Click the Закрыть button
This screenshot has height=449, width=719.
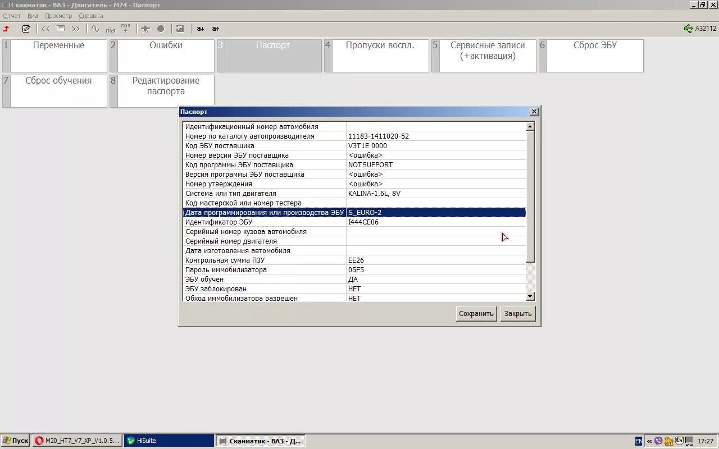(518, 314)
